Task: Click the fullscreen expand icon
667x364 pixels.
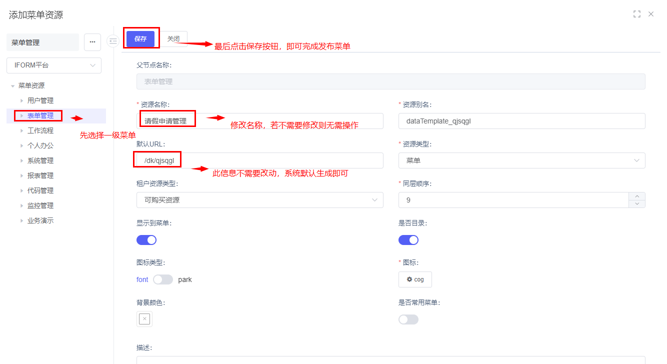Action: (x=636, y=14)
